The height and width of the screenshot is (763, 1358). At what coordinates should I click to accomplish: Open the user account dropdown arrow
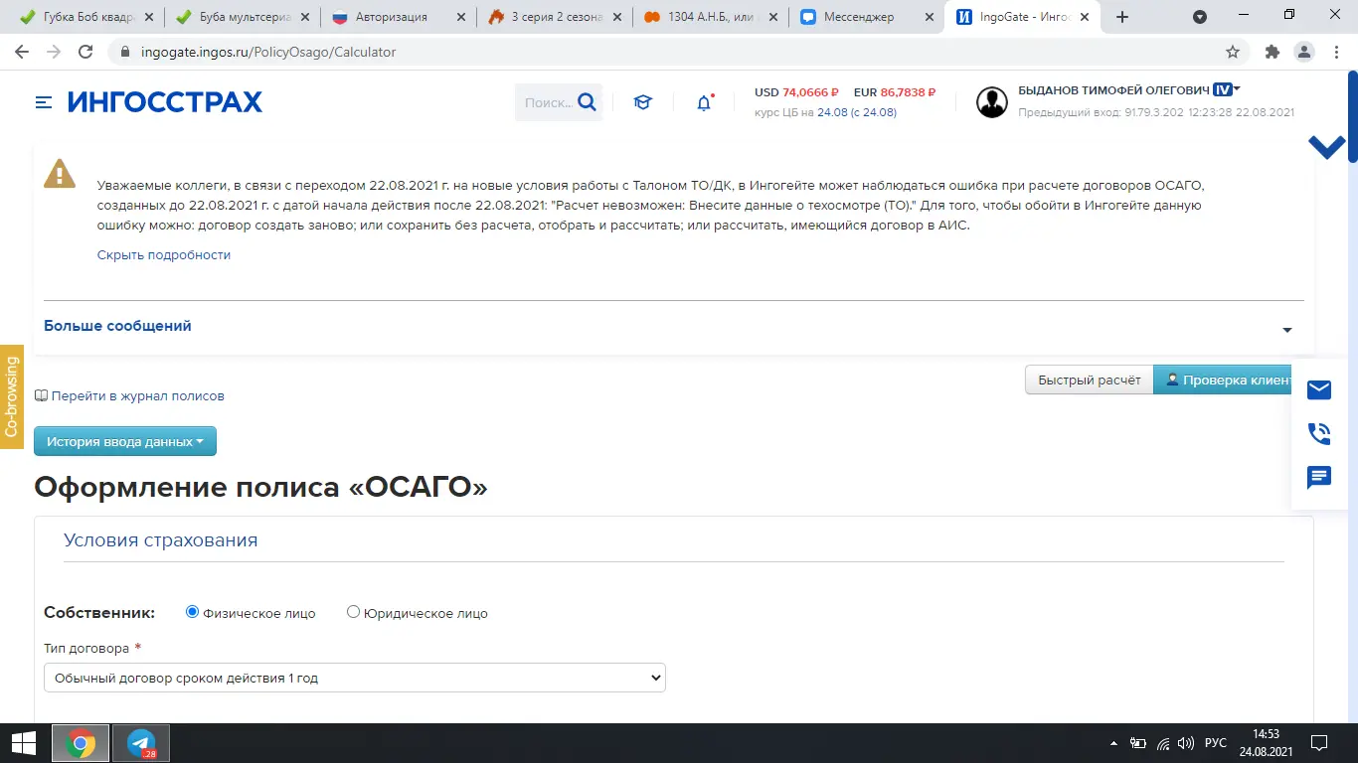[x=1238, y=89]
